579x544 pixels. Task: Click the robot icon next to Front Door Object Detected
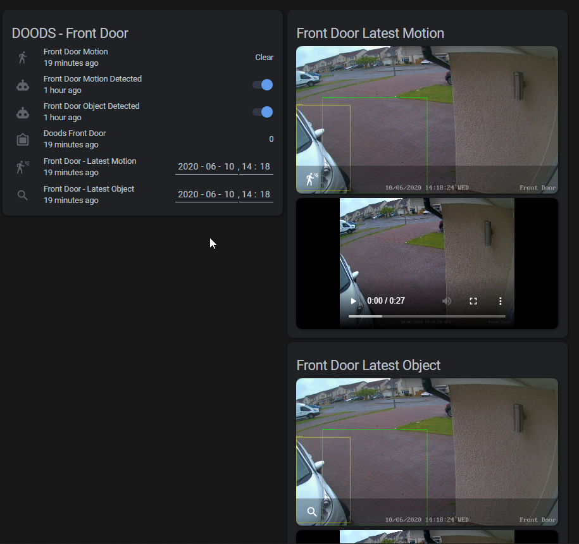tap(22, 112)
